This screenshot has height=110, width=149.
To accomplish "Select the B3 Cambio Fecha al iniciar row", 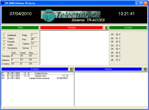I will point(37,78).
